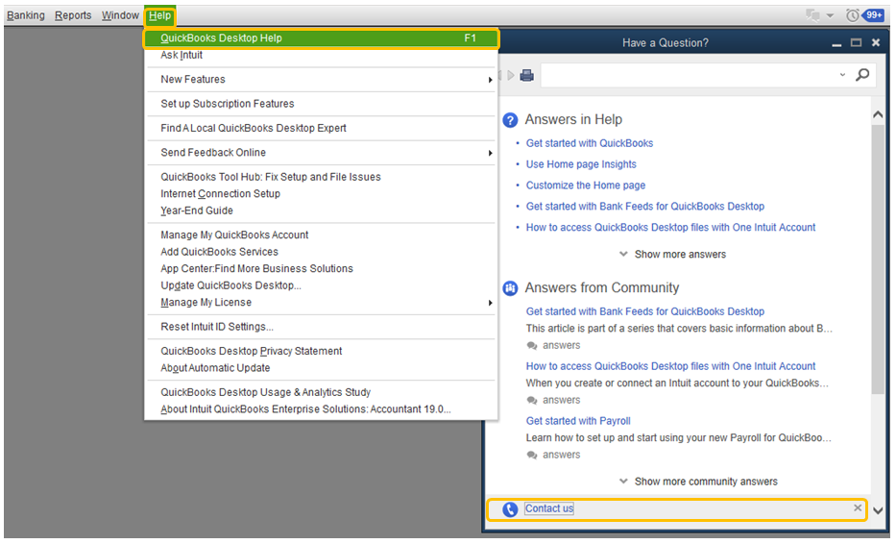This screenshot has height=544, width=896.
Task: Click the search magnifier icon
Action: pos(862,75)
